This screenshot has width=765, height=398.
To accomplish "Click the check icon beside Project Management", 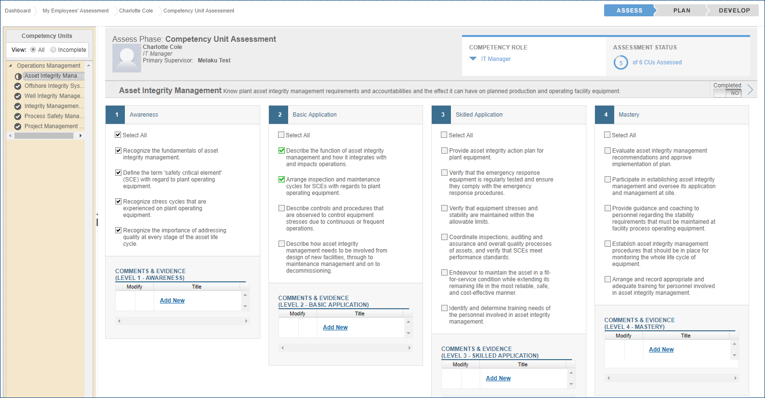I will [18, 127].
